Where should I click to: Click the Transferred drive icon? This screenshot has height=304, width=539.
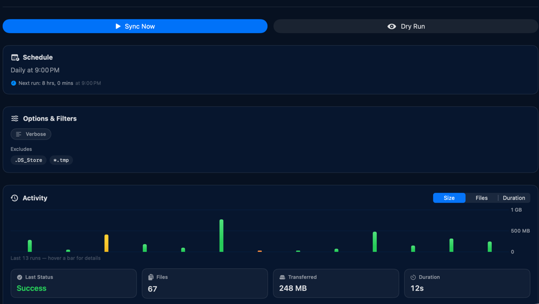(282, 277)
